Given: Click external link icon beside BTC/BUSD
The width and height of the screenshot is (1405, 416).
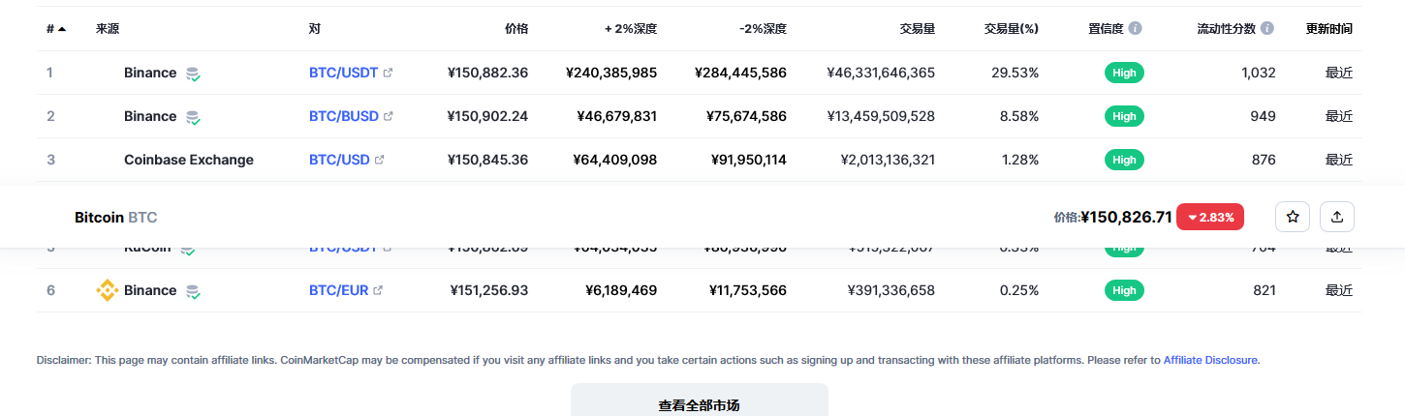Looking at the screenshot, I should tap(389, 116).
